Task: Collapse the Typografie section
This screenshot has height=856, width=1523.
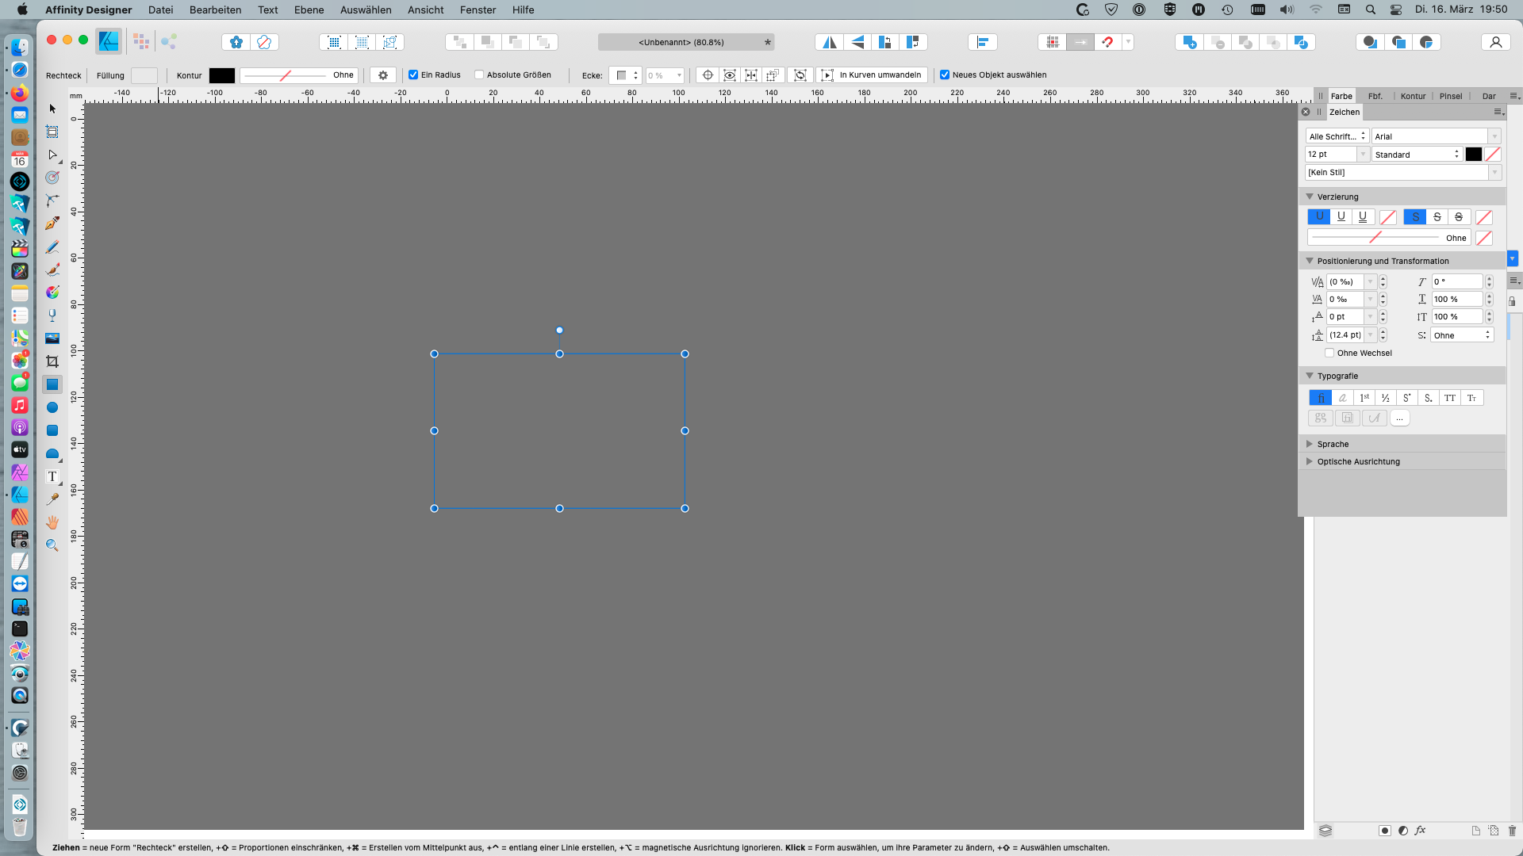Action: coord(1310,376)
